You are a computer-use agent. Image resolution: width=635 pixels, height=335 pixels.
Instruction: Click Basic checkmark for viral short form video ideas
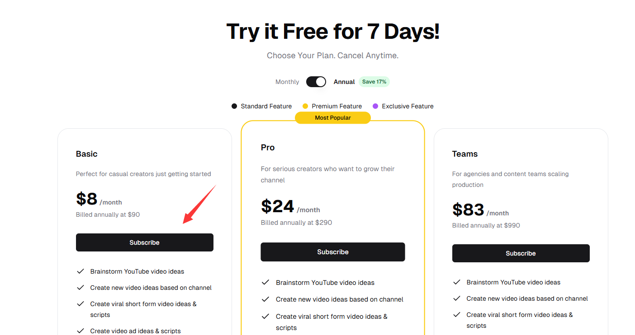[81, 304]
